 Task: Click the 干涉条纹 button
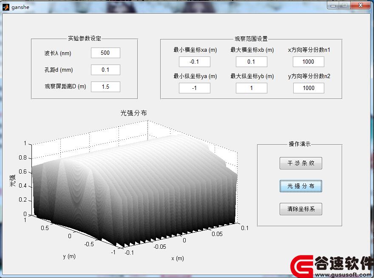tap(301, 163)
